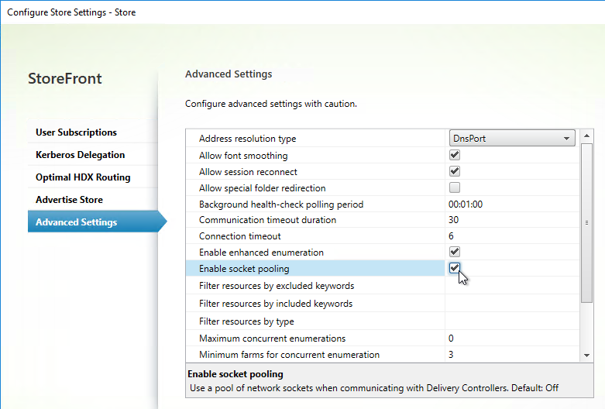Select the Allow special folder redirection row label

(x=263, y=188)
